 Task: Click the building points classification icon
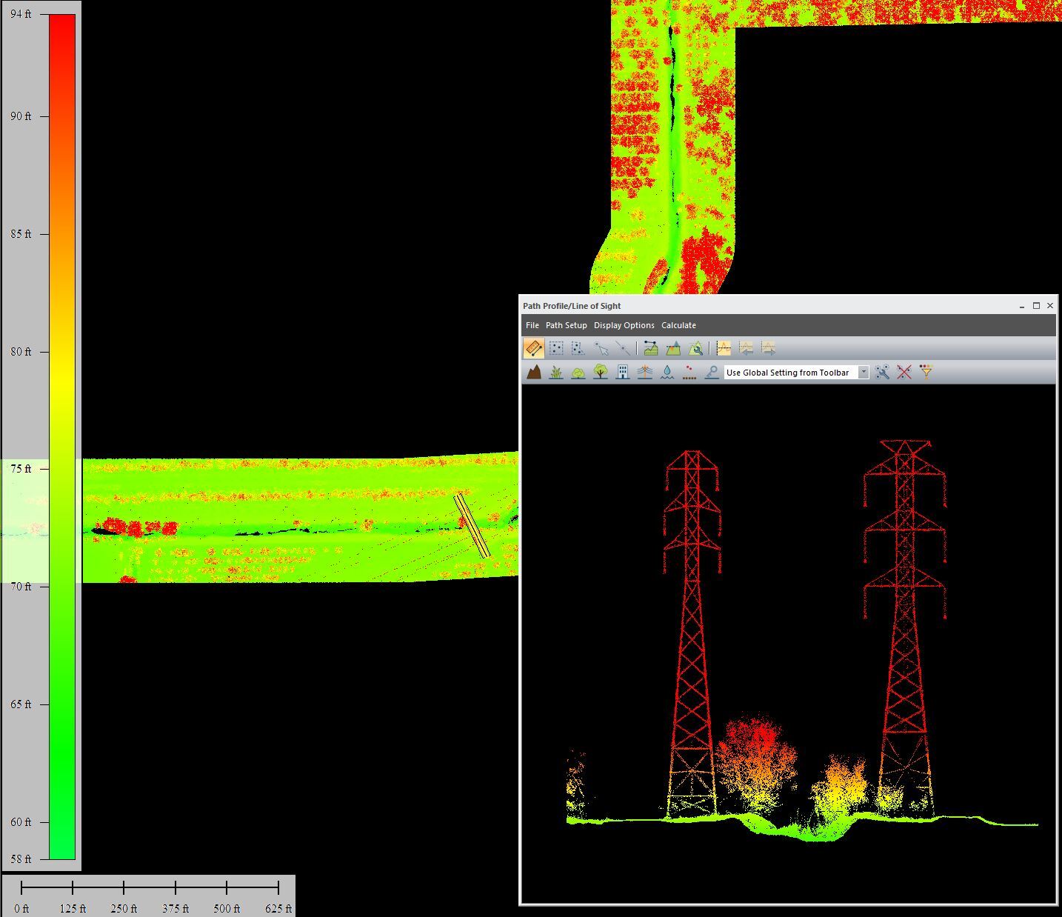coord(623,372)
